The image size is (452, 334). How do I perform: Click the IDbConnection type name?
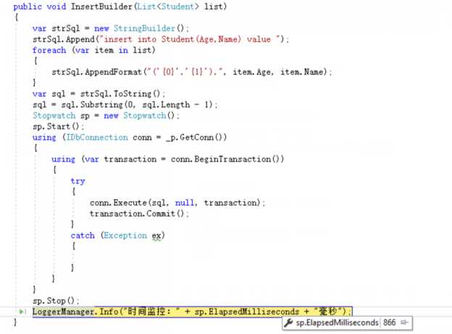click(97, 137)
